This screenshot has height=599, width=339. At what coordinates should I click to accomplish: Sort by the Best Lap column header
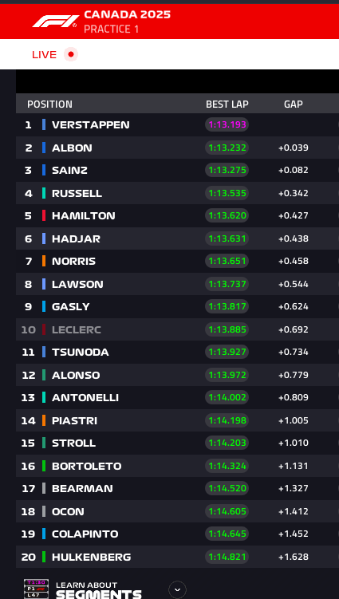pos(227,104)
